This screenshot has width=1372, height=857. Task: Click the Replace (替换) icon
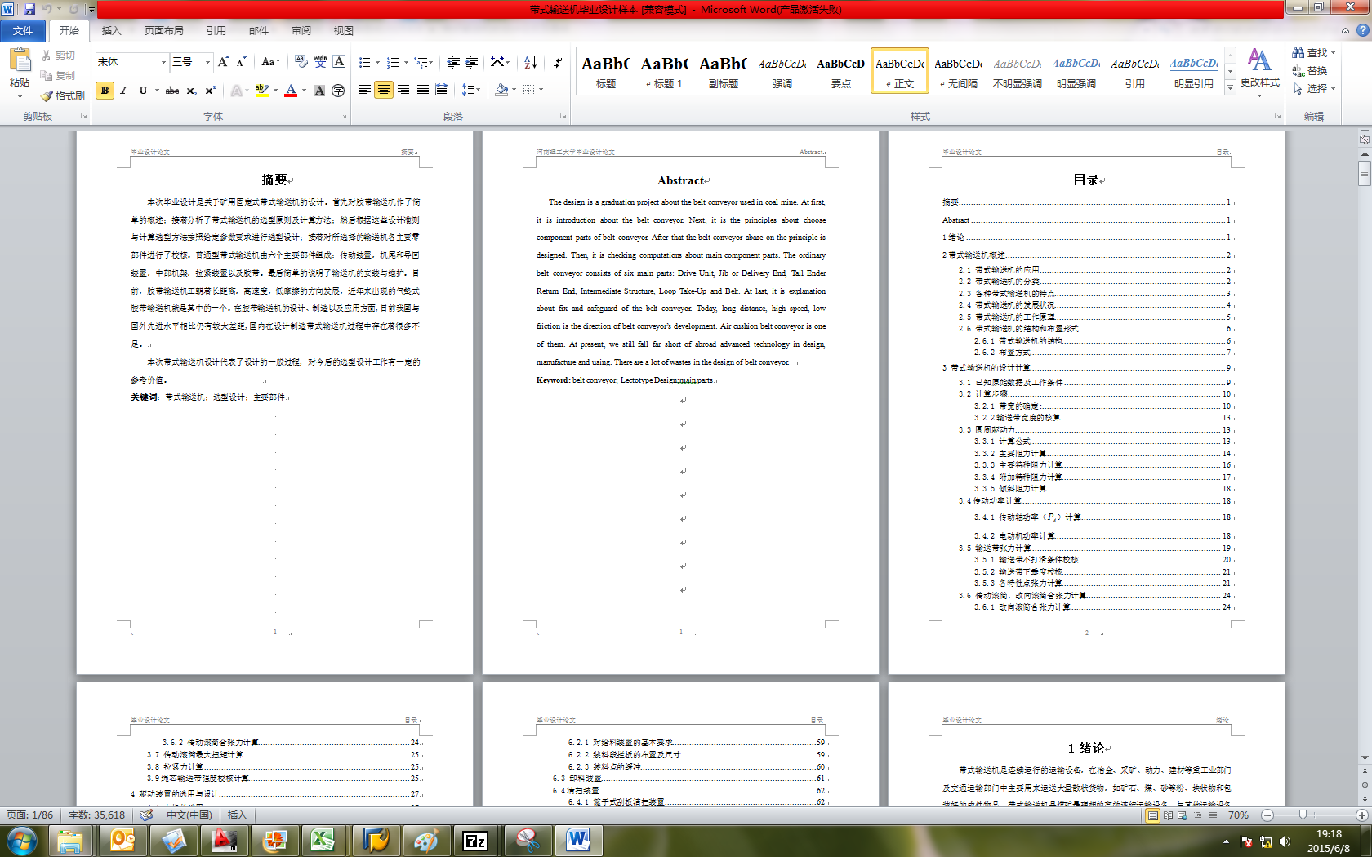(1298, 71)
